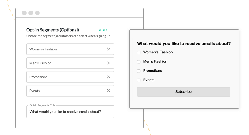Check the Men's Fashion checkbox
The width and height of the screenshot is (249, 135).
coord(139,62)
